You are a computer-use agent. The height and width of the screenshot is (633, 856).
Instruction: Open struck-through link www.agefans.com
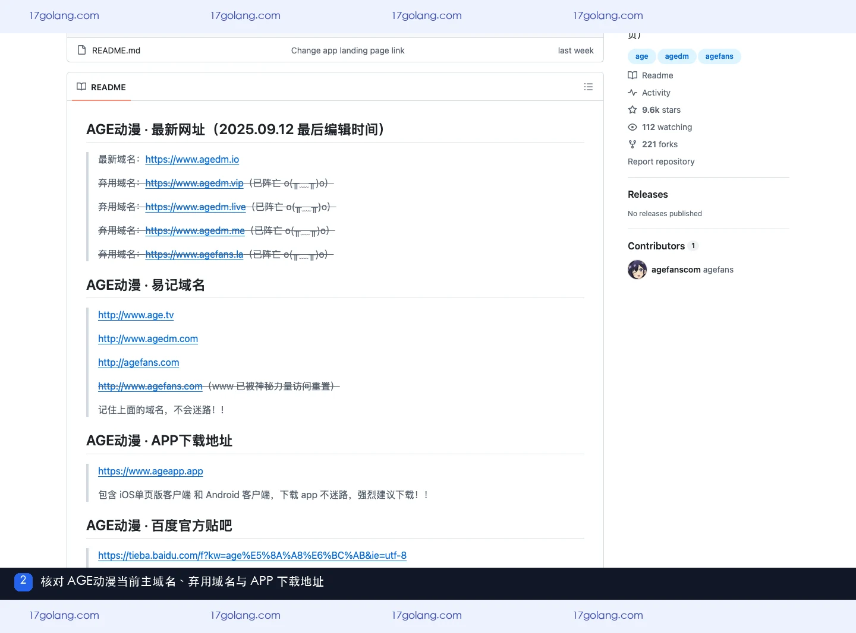click(x=150, y=386)
